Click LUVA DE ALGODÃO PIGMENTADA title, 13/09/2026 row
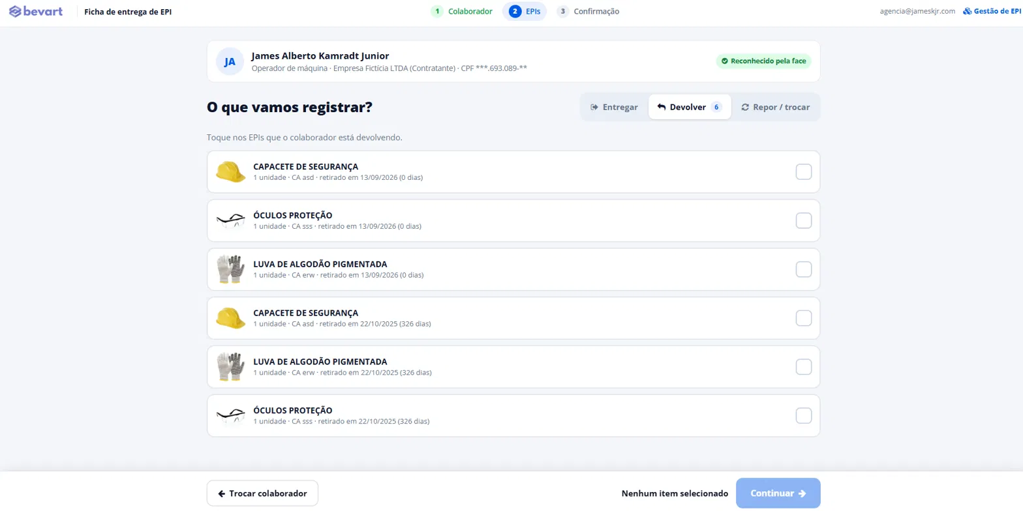Screen dimensions: 1023x511 coord(320,264)
